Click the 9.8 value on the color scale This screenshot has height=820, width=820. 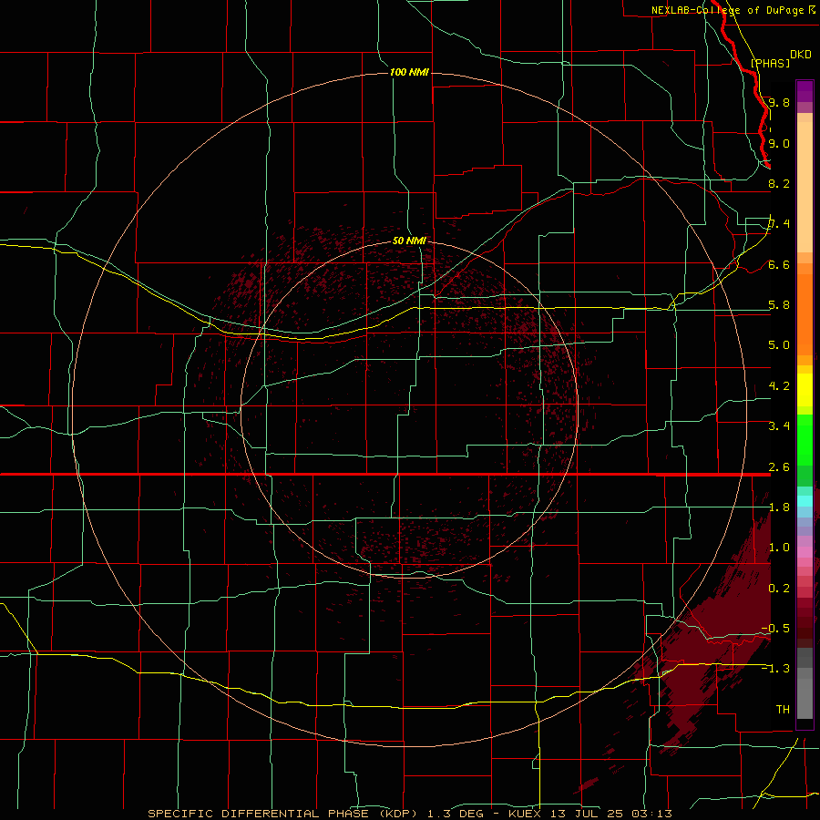pyautogui.click(x=779, y=102)
